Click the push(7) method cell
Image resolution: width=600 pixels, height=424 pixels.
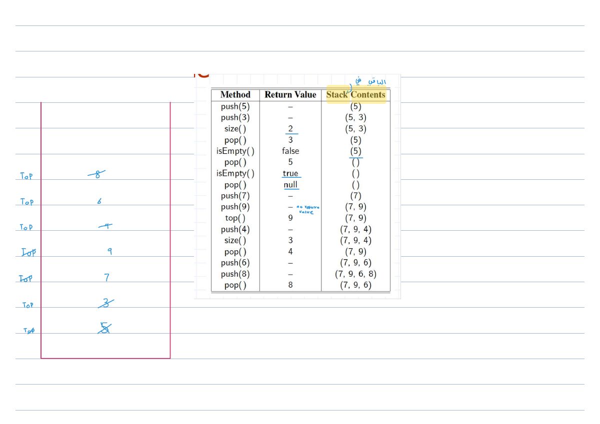tap(235, 196)
